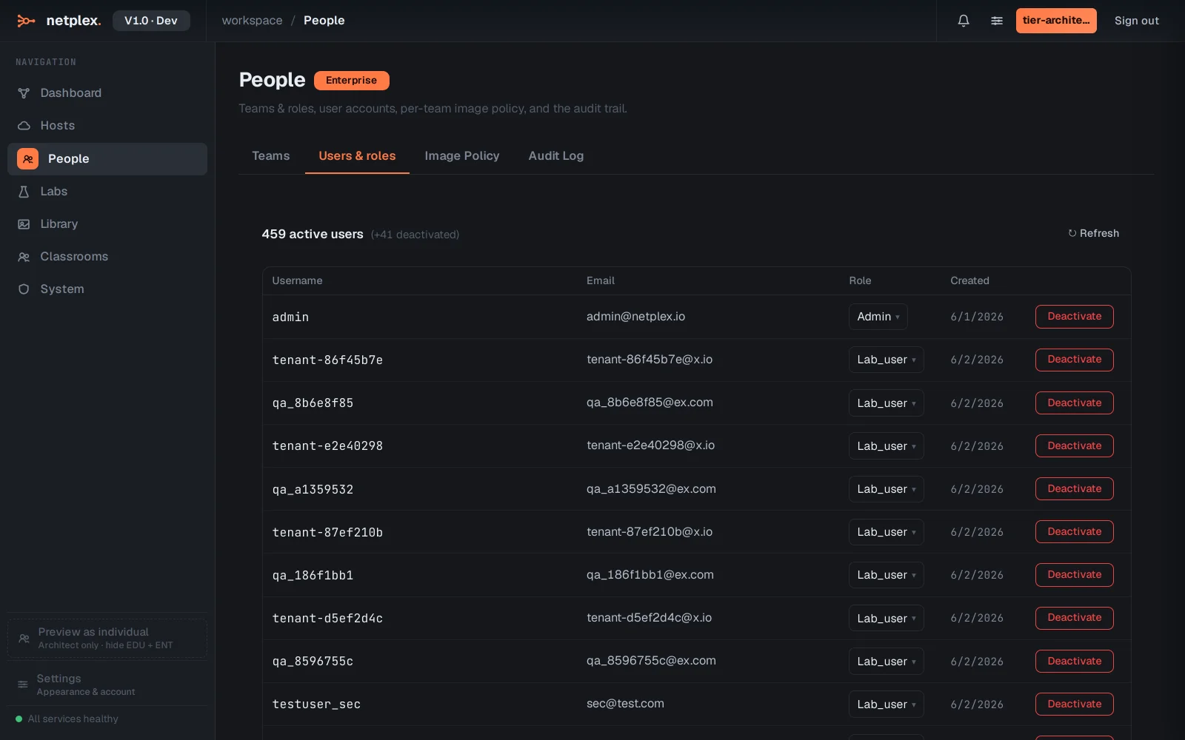The width and height of the screenshot is (1185, 740).
Task: Click Sign out
Action: pos(1137,21)
